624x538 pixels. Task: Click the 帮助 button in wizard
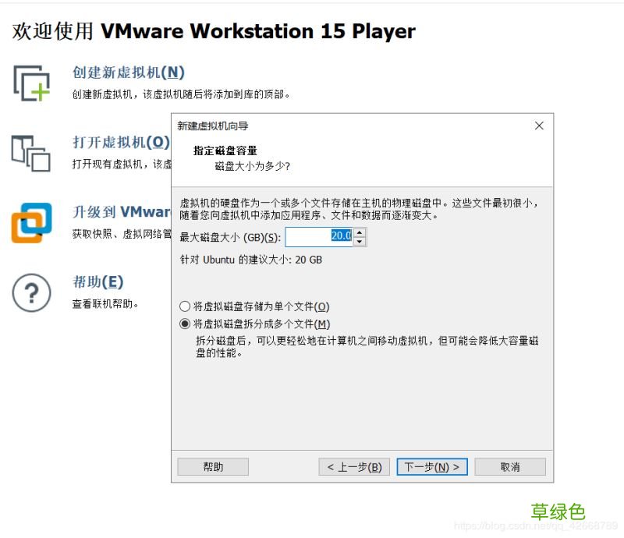[213, 467]
